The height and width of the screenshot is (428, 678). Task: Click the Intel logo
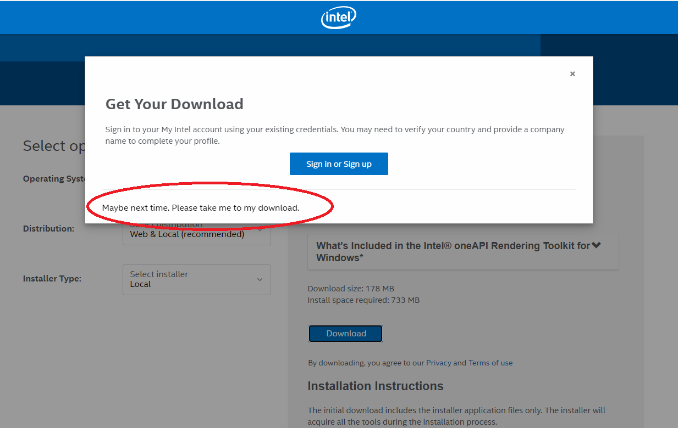point(338,17)
